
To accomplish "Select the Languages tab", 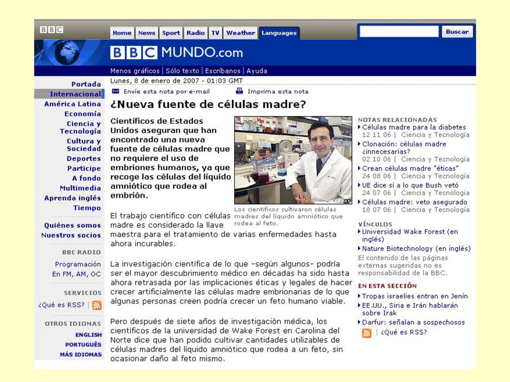I will [279, 33].
